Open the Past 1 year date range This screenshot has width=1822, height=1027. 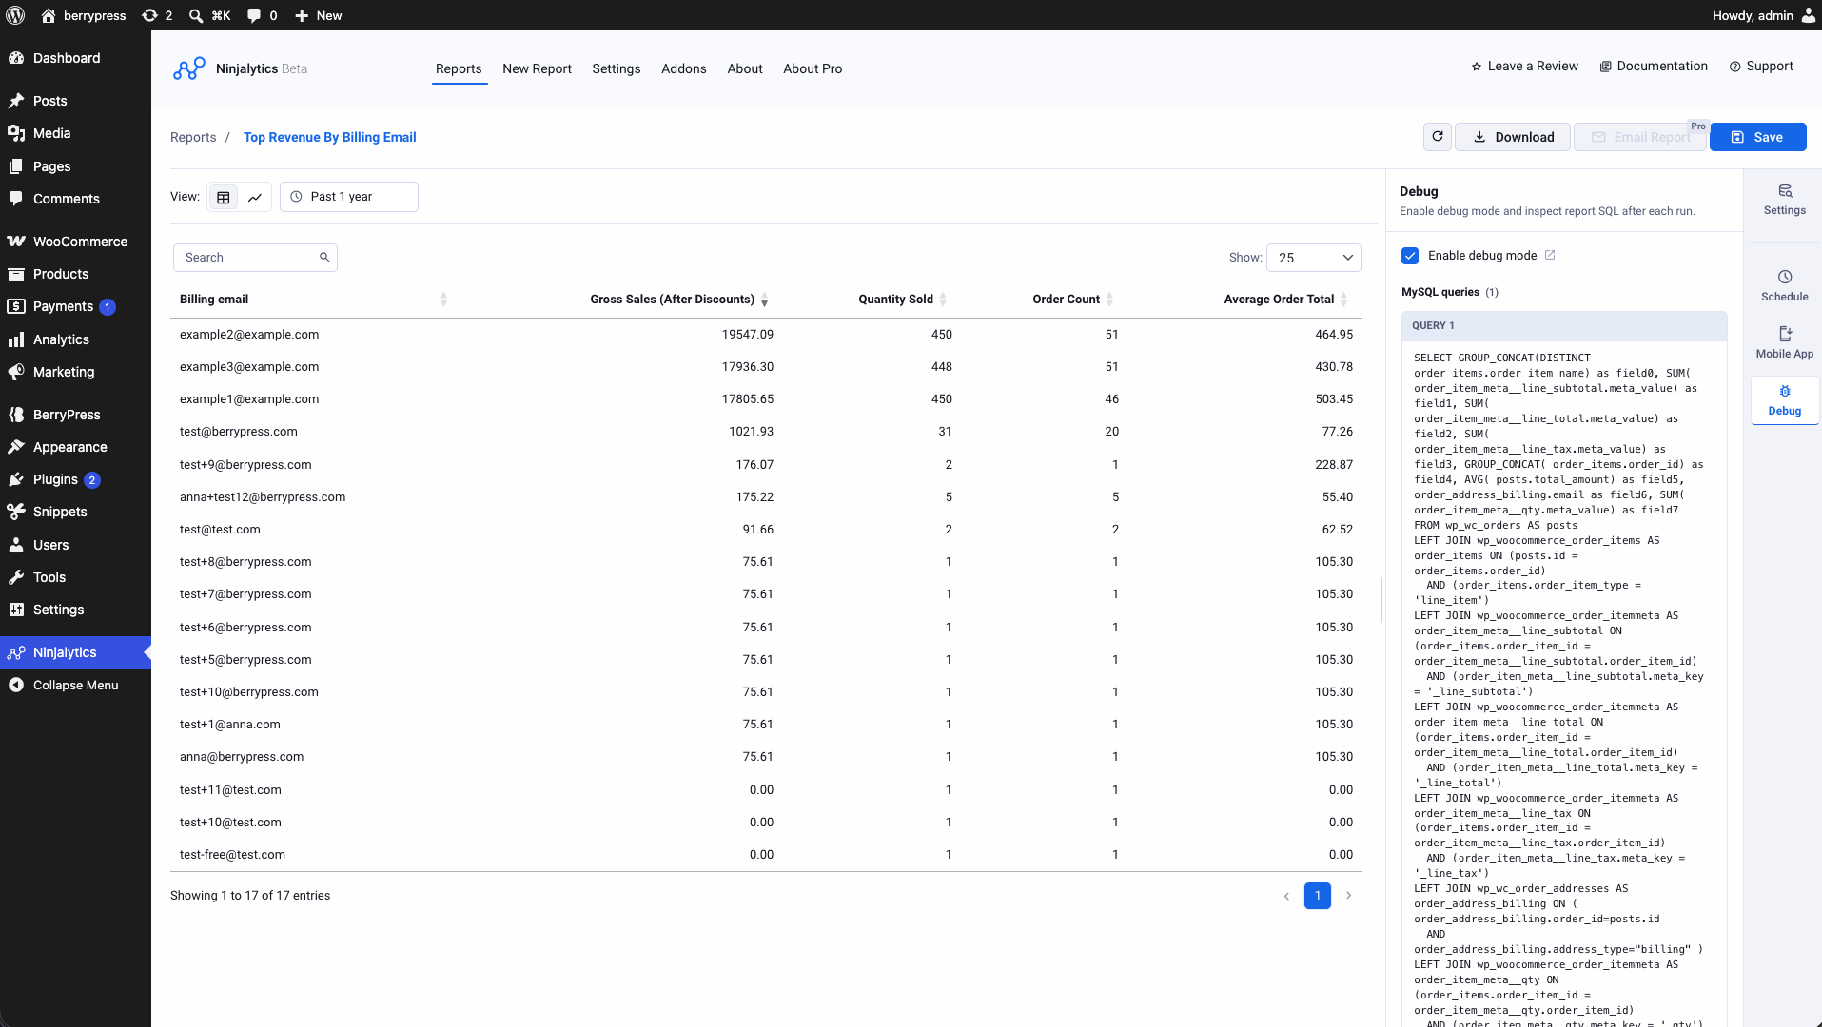349,197
